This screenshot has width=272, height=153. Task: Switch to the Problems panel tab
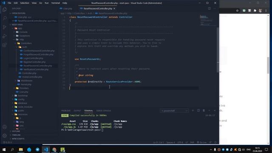pyautogui.click(x=66, y=110)
